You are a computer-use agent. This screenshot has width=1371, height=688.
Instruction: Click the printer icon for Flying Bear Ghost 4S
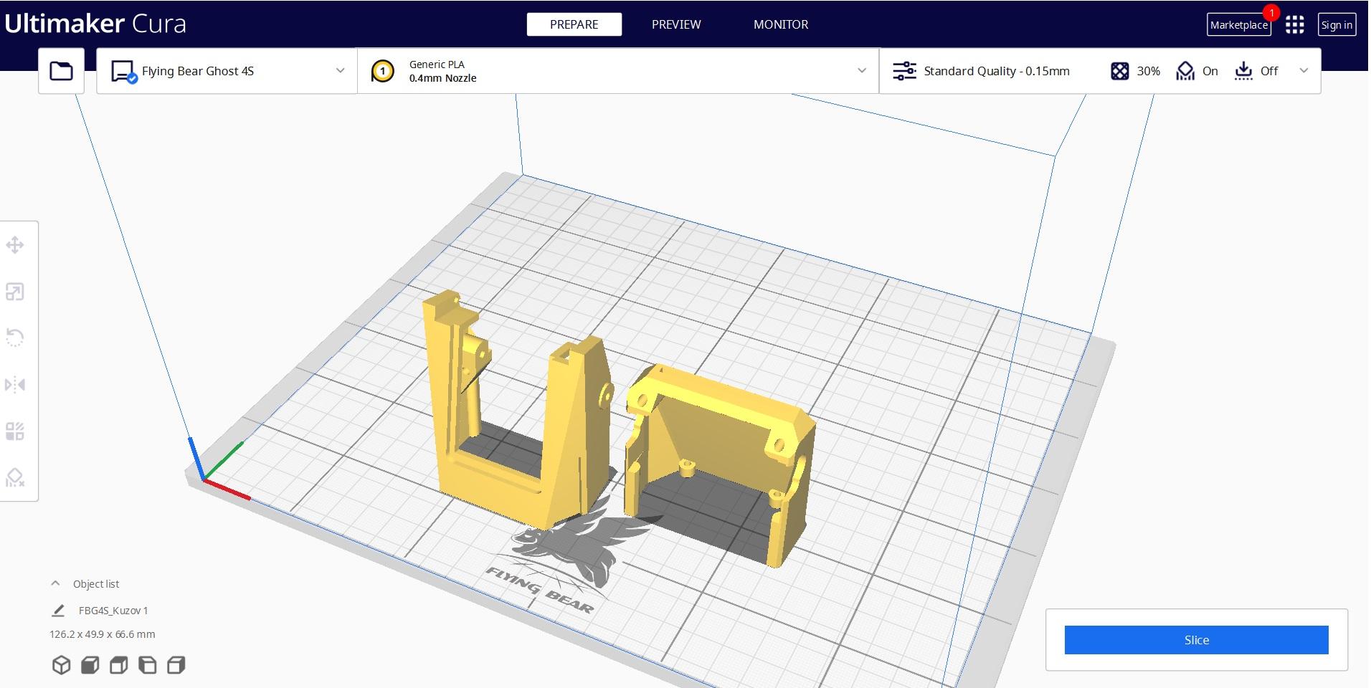[123, 72]
